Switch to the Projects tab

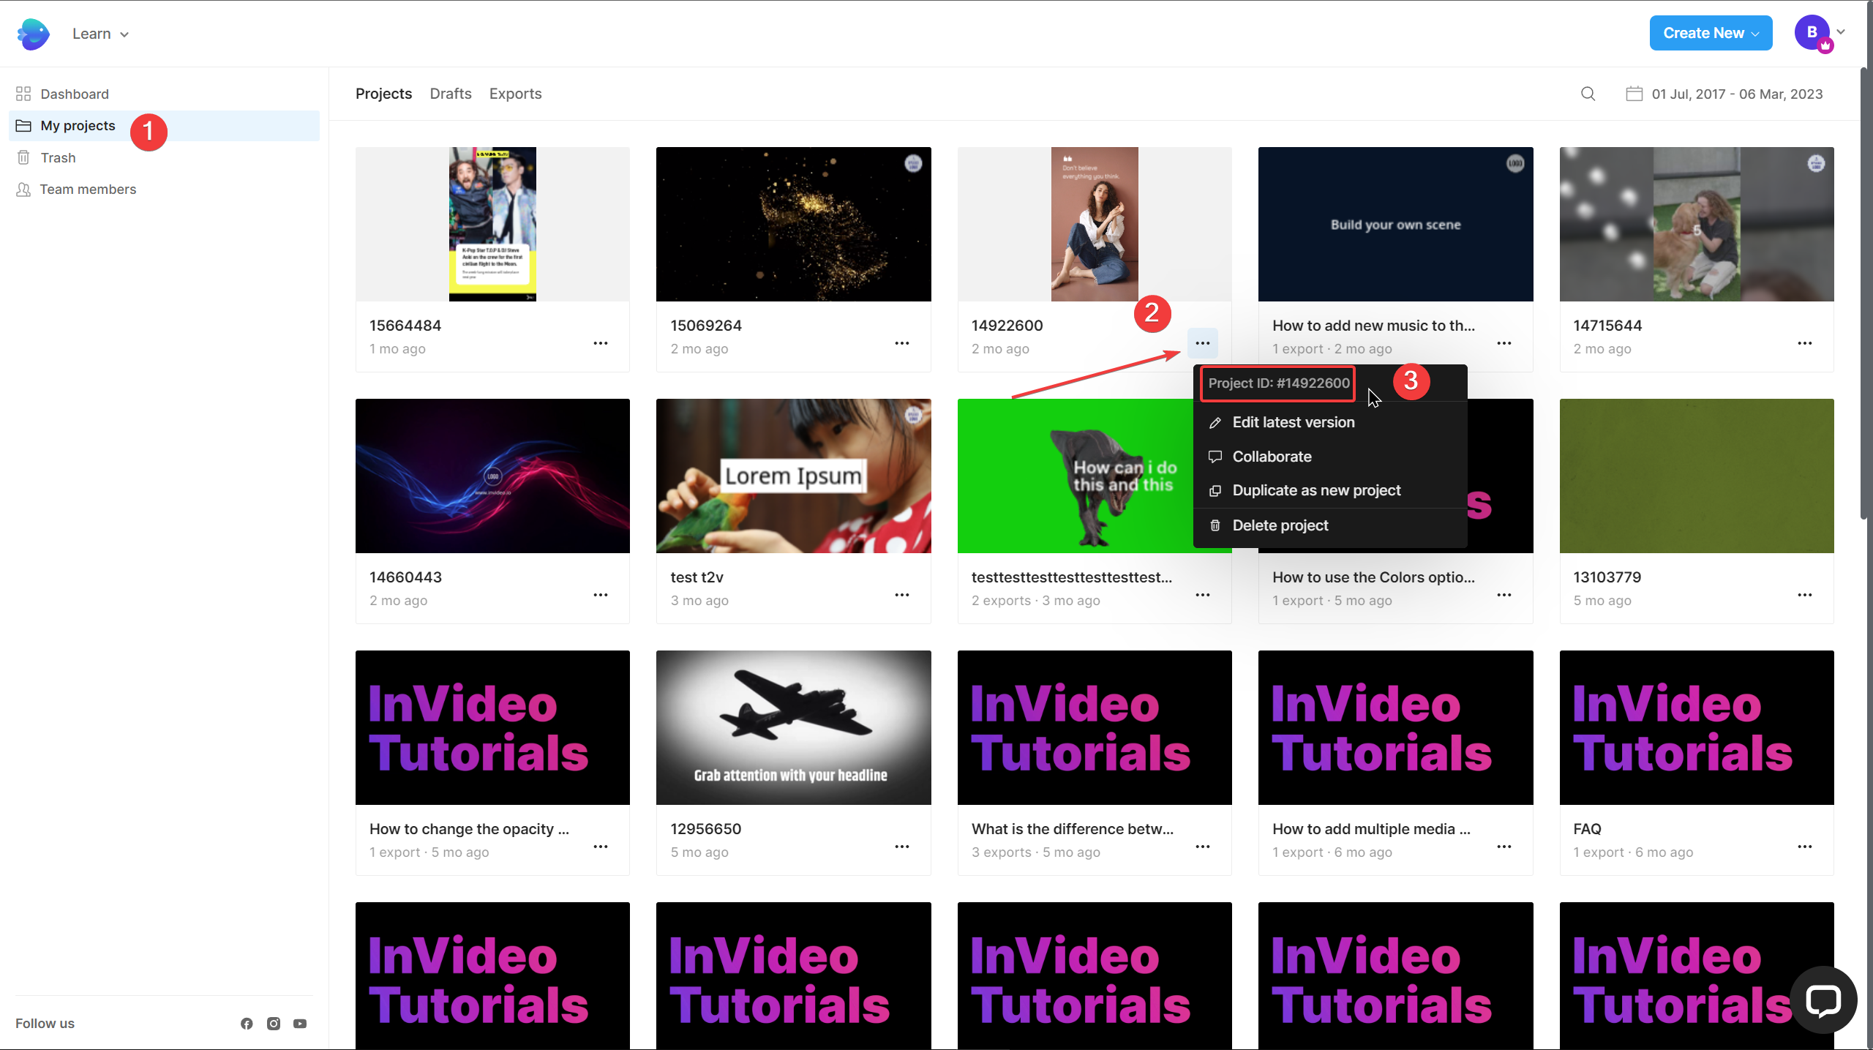point(383,94)
